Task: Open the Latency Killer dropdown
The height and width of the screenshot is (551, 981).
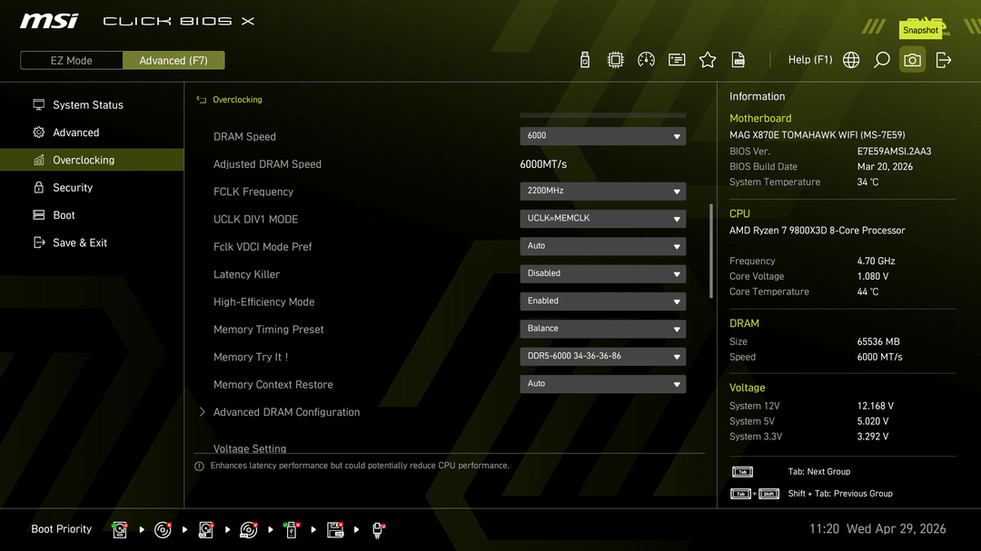Action: pyautogui.click(x=602, y=274)
